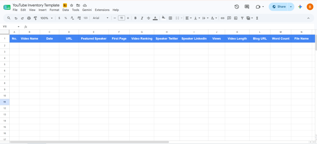Open version history clock icon
317x144 pixels.
pos(237,7)
